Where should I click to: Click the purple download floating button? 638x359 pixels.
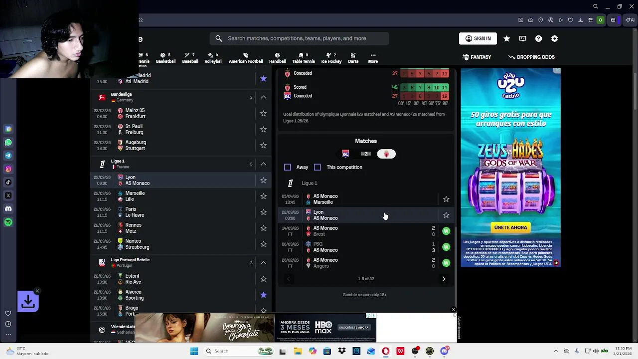click(x=28, y=301)
